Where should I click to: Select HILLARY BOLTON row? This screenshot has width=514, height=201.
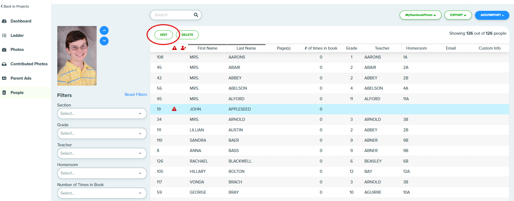click(x=329, y=171)
